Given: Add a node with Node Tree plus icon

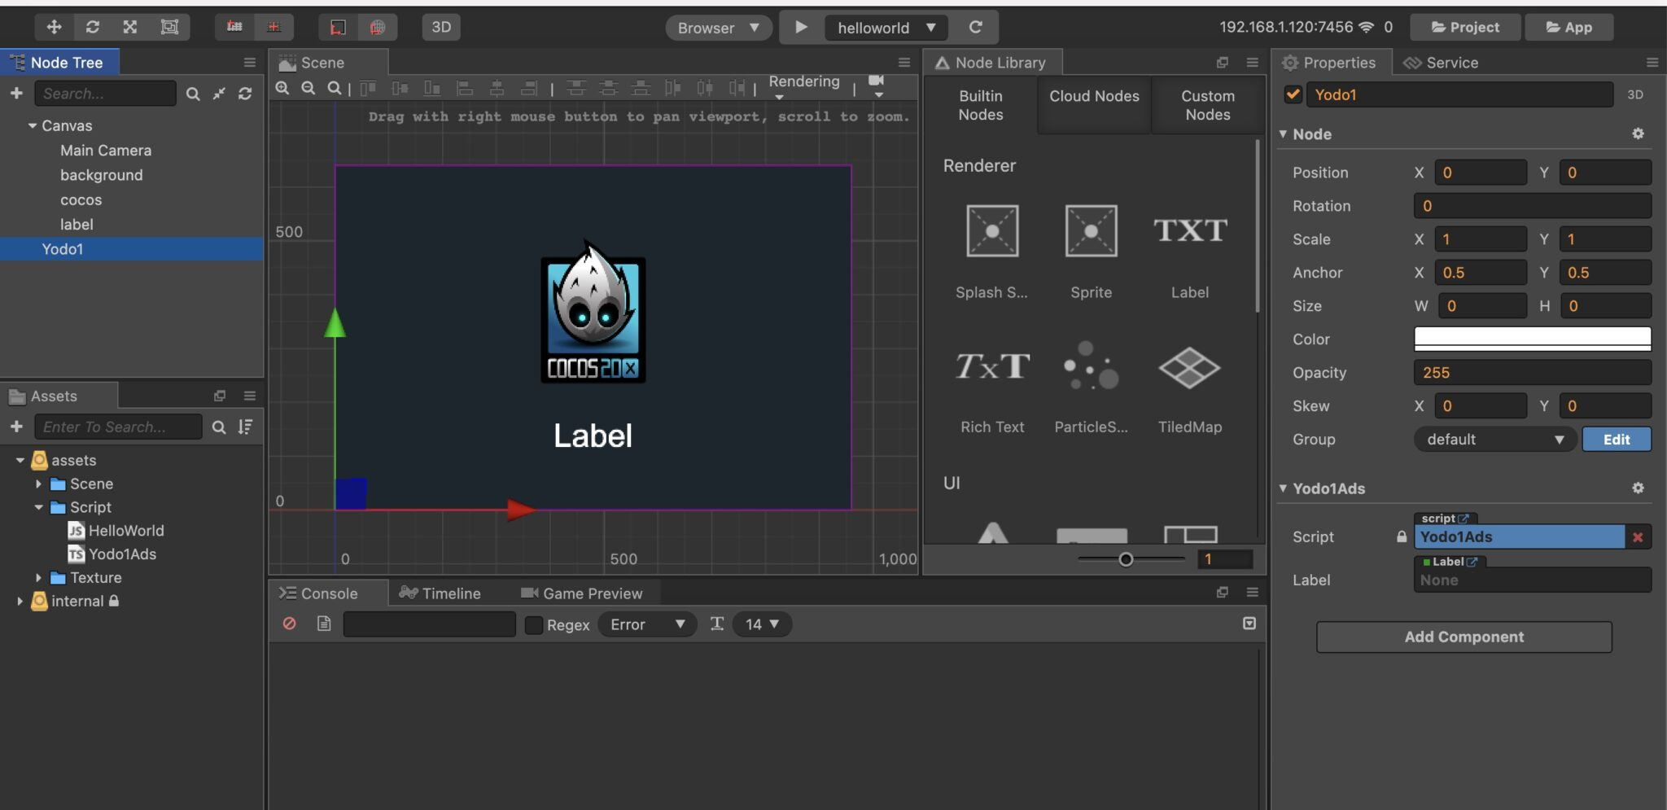Looking at the screenshot, I should 16,93.
